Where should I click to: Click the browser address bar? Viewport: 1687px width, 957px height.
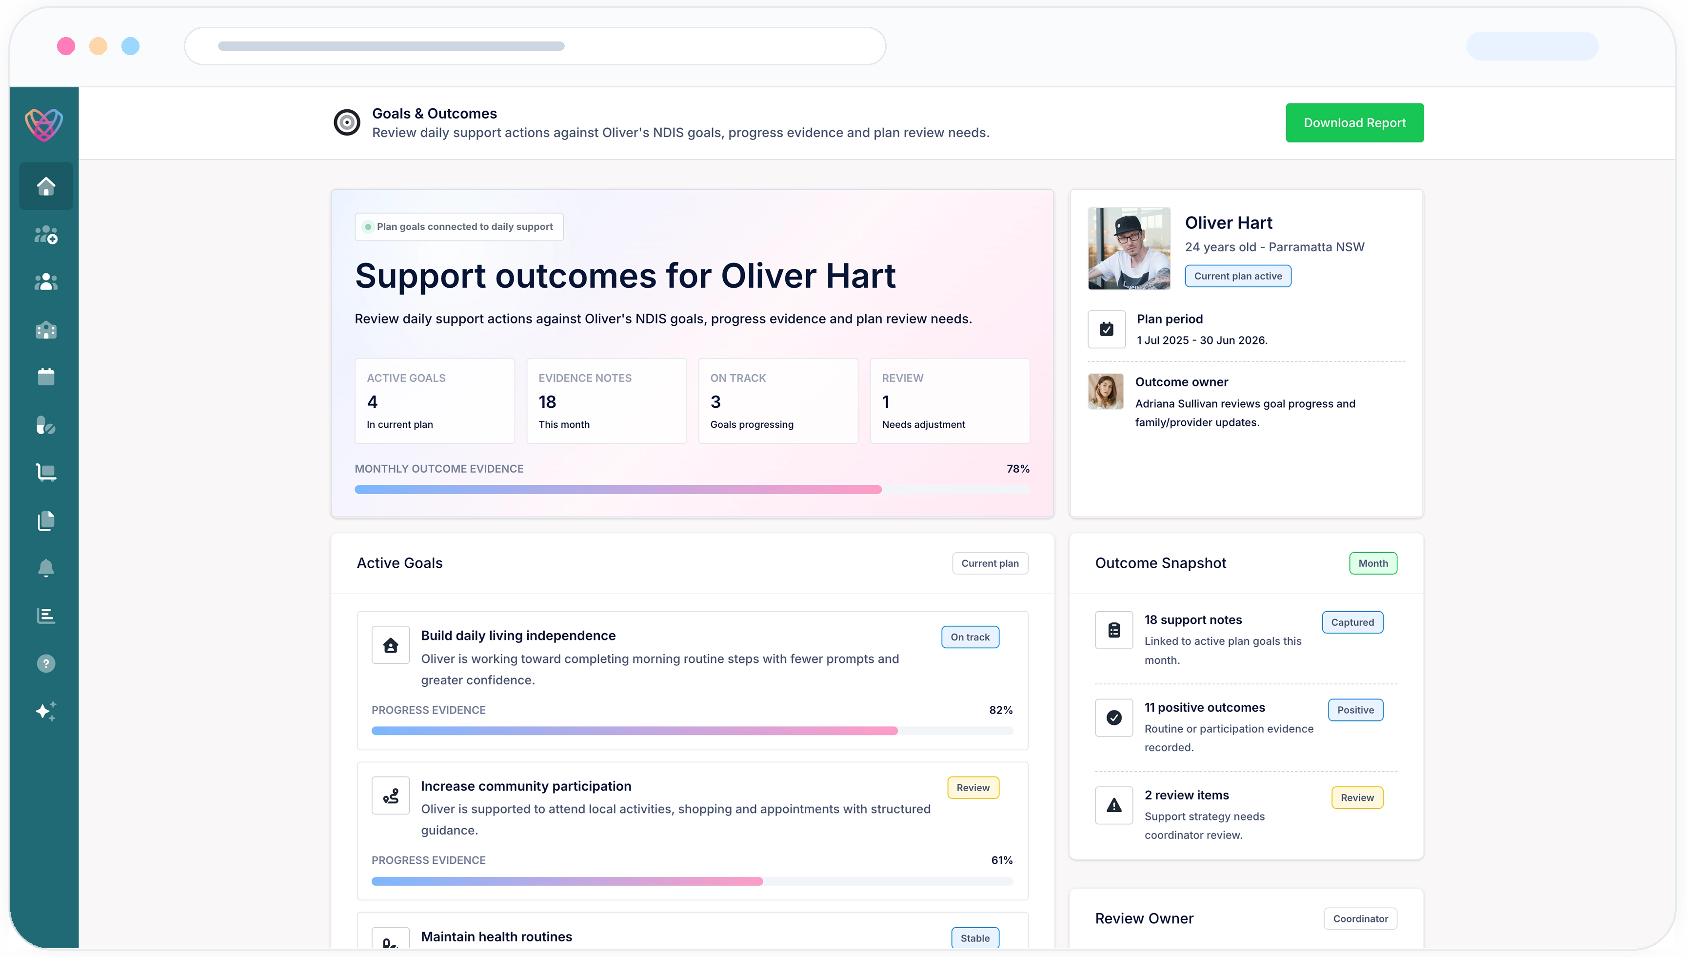[535, 46]
